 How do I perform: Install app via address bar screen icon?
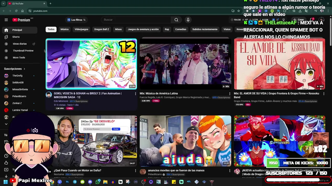233,11
